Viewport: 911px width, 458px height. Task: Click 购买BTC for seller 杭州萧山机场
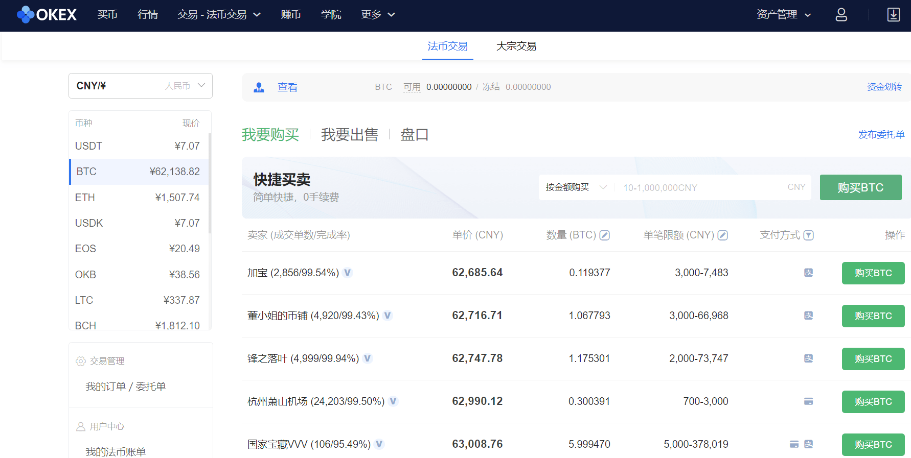click(x=873, y=402)
